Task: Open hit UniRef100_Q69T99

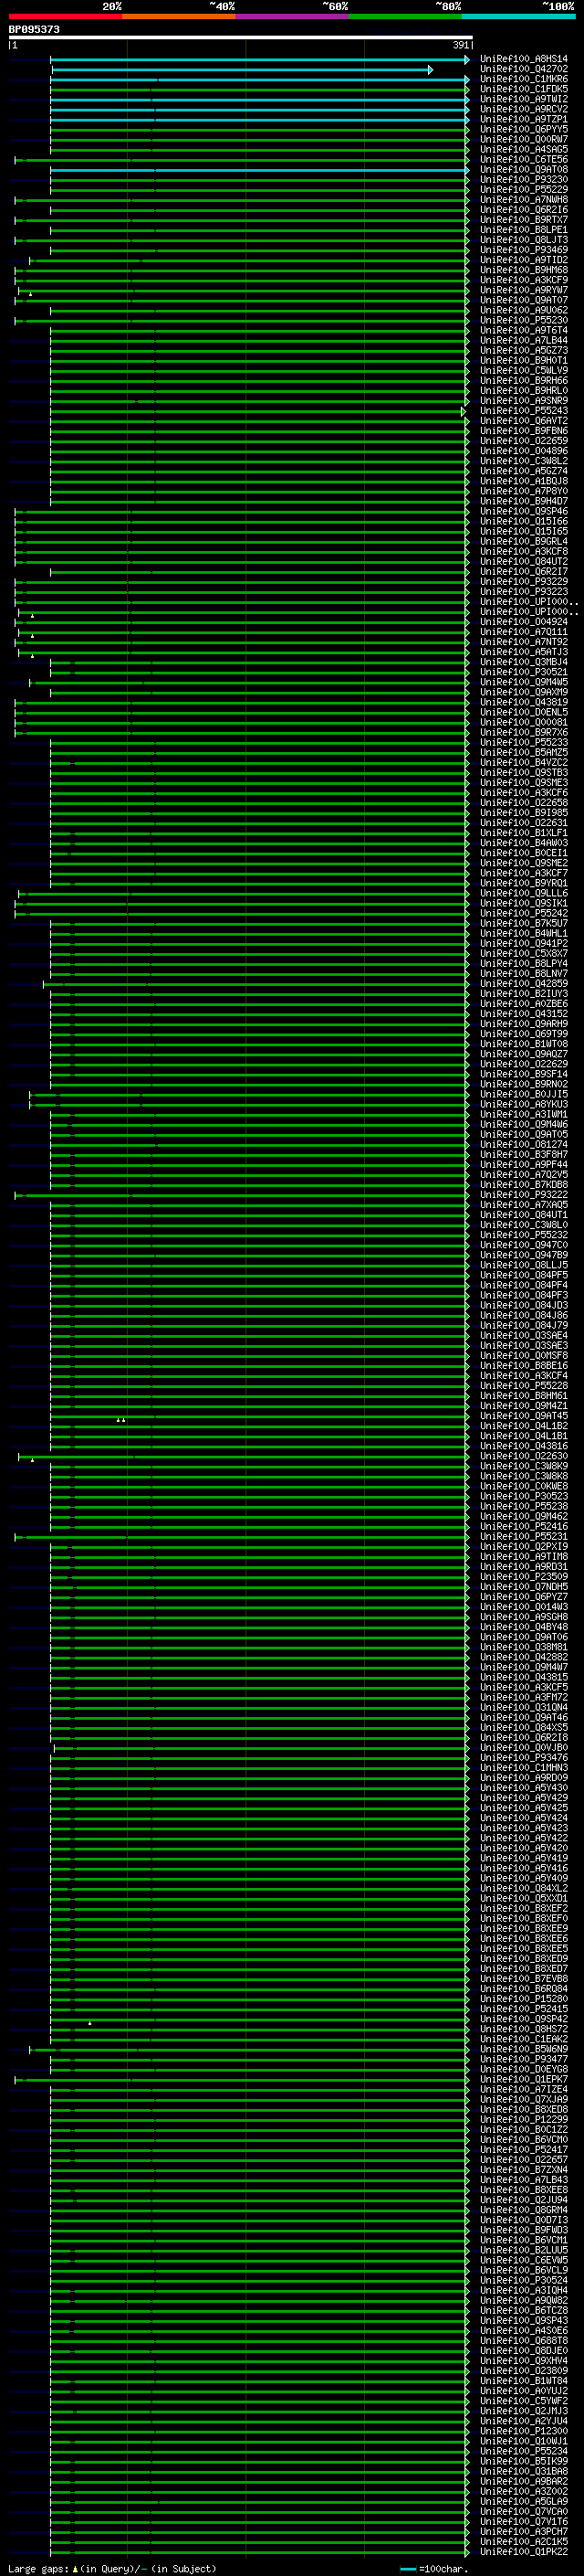Action: coord(523,1034)
